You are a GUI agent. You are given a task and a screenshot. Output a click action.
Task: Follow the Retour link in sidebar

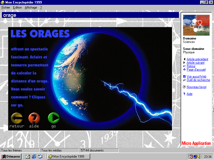click(191, 66)
